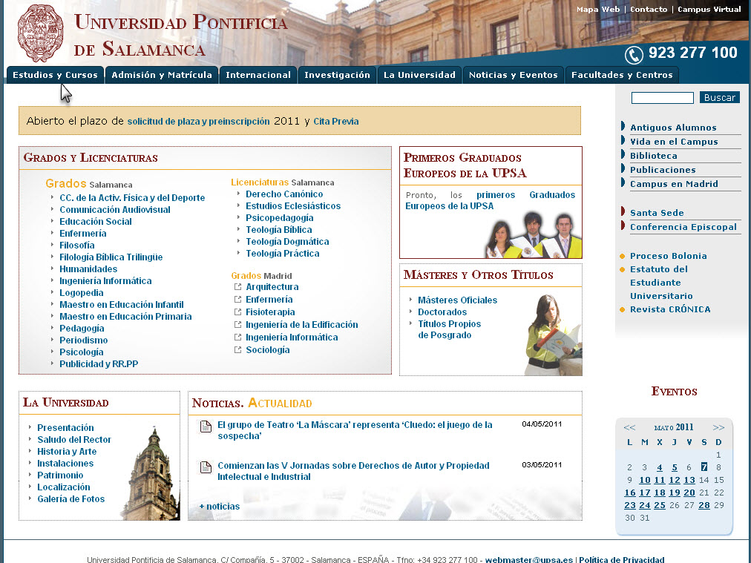This screenshot has width=751, height=563.
Task: Open the Comienzan las V Jornadas news headline
Action: click(353, 471)
